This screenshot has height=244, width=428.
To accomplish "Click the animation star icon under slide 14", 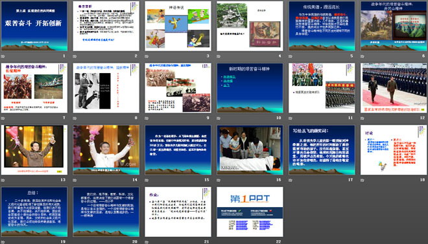I will click(x=75, y=180).
